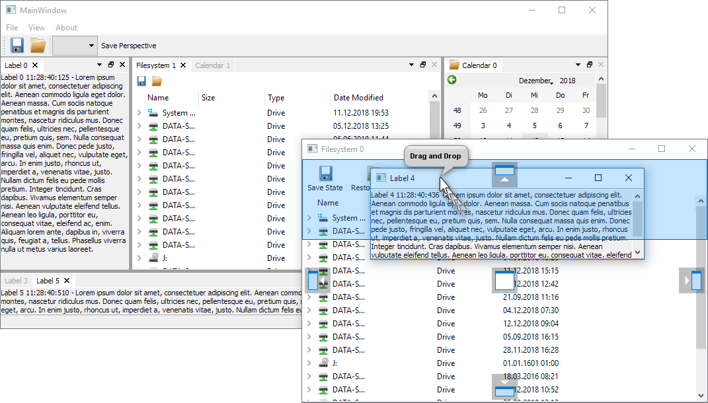Detach the Filesystem 1 dock panel
Screen dimensions: 708x403
tap(423, 65)
